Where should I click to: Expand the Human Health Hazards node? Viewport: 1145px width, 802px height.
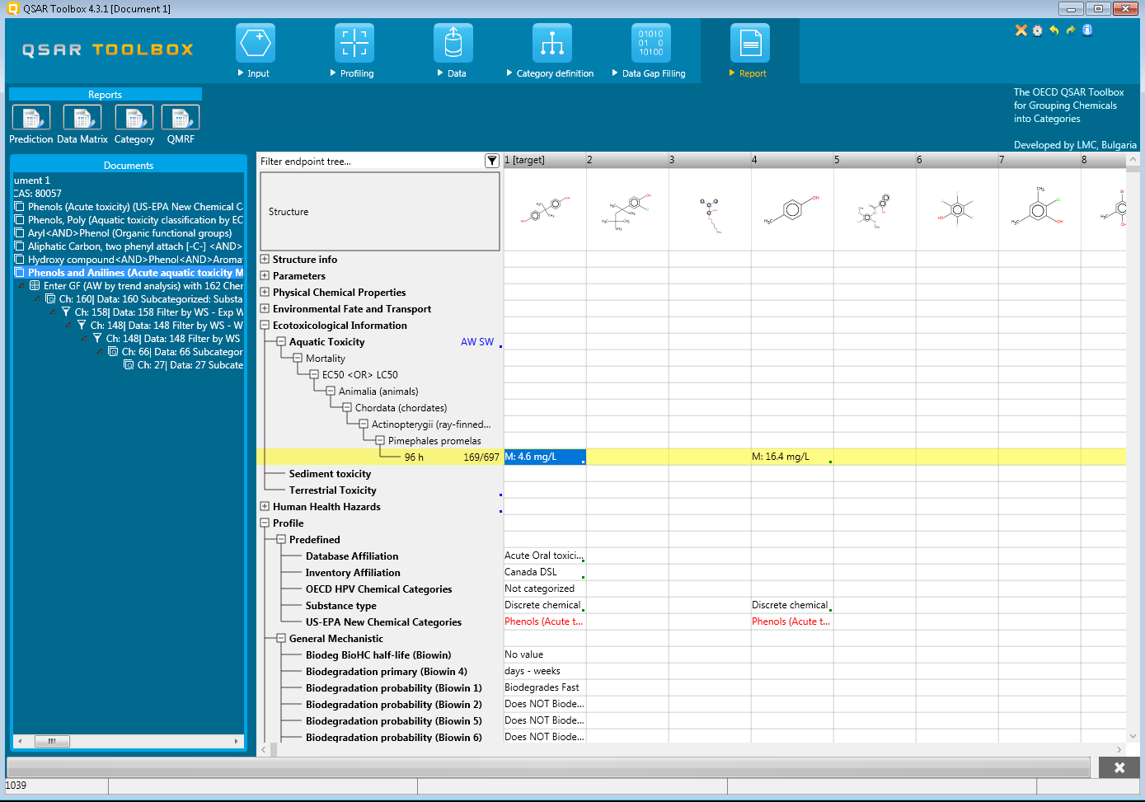tap(265, 506)
